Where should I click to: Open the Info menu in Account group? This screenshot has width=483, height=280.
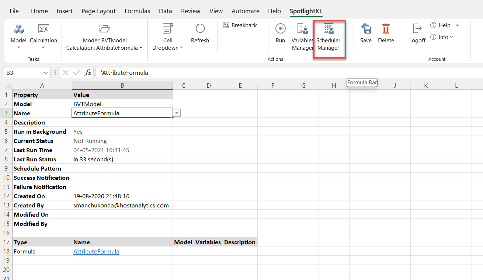(x=442, y=37)
